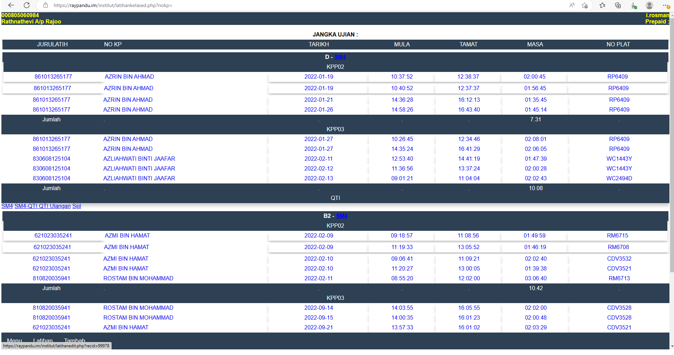Viewport: 674px width, 355px height.
Task: Click the SM4 link in B2 header
Action: [x=341, y=216]
